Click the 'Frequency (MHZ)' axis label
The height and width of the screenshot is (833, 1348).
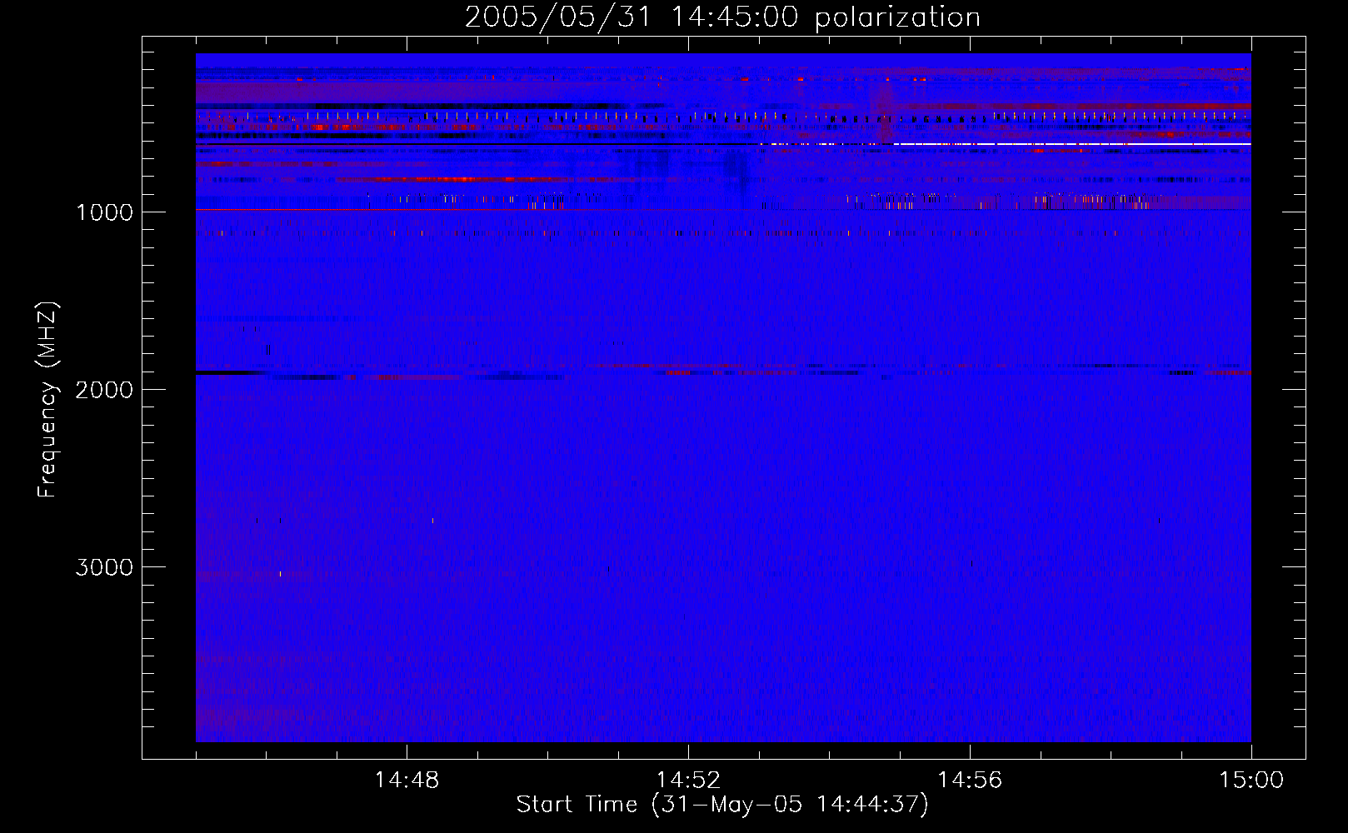(47, 400)
